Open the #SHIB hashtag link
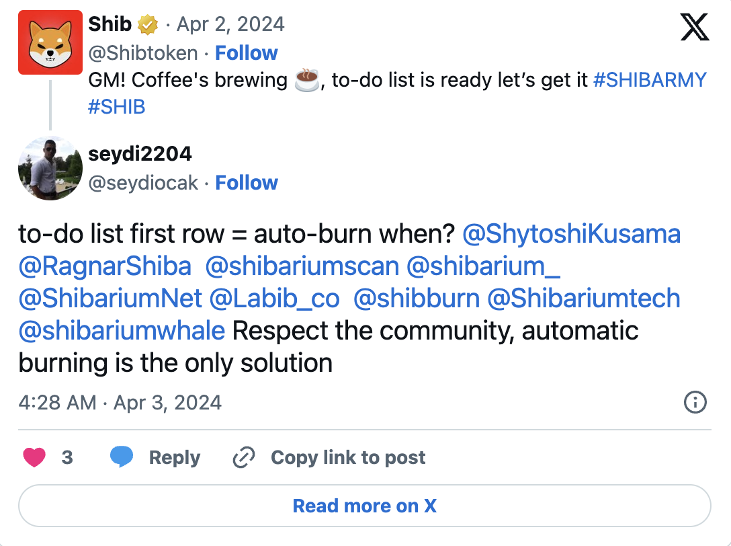 [x=117, y=107]
